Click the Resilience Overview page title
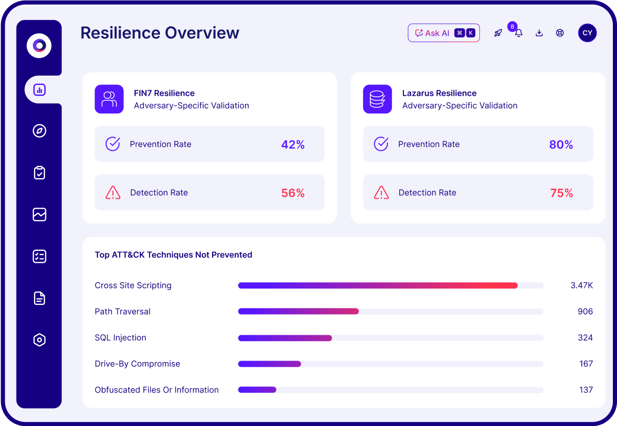617x426 pixels. (160, 33)
